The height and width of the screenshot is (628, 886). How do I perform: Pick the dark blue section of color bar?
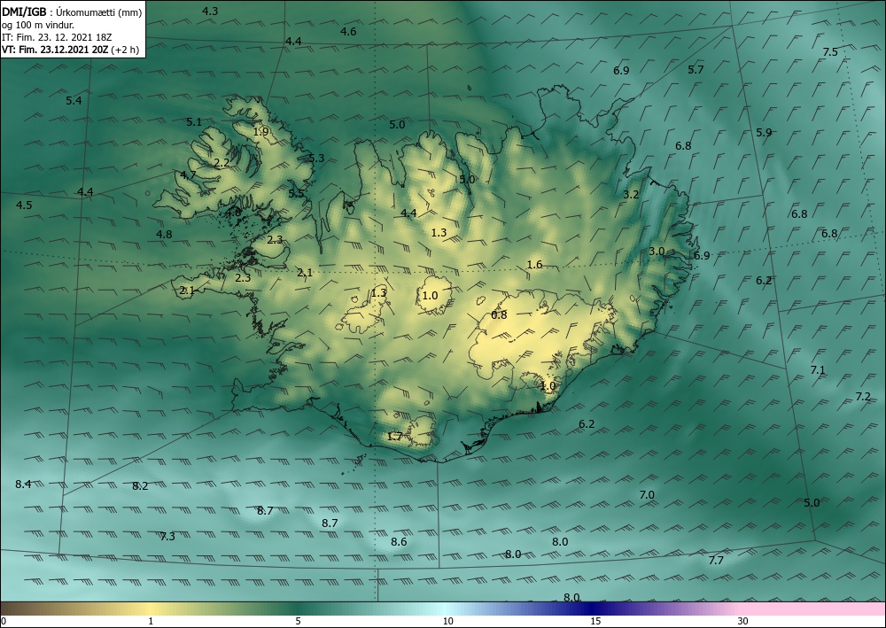pos(594,609)
